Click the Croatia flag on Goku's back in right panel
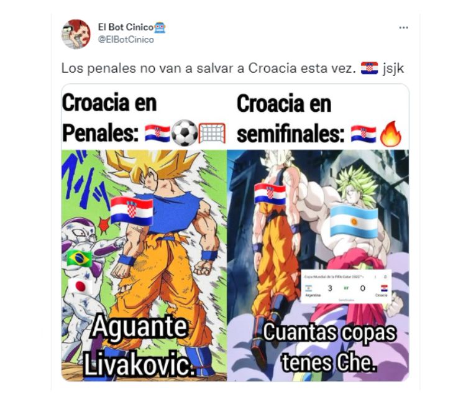This screenshot has height=404, width=466. point(270,194)
